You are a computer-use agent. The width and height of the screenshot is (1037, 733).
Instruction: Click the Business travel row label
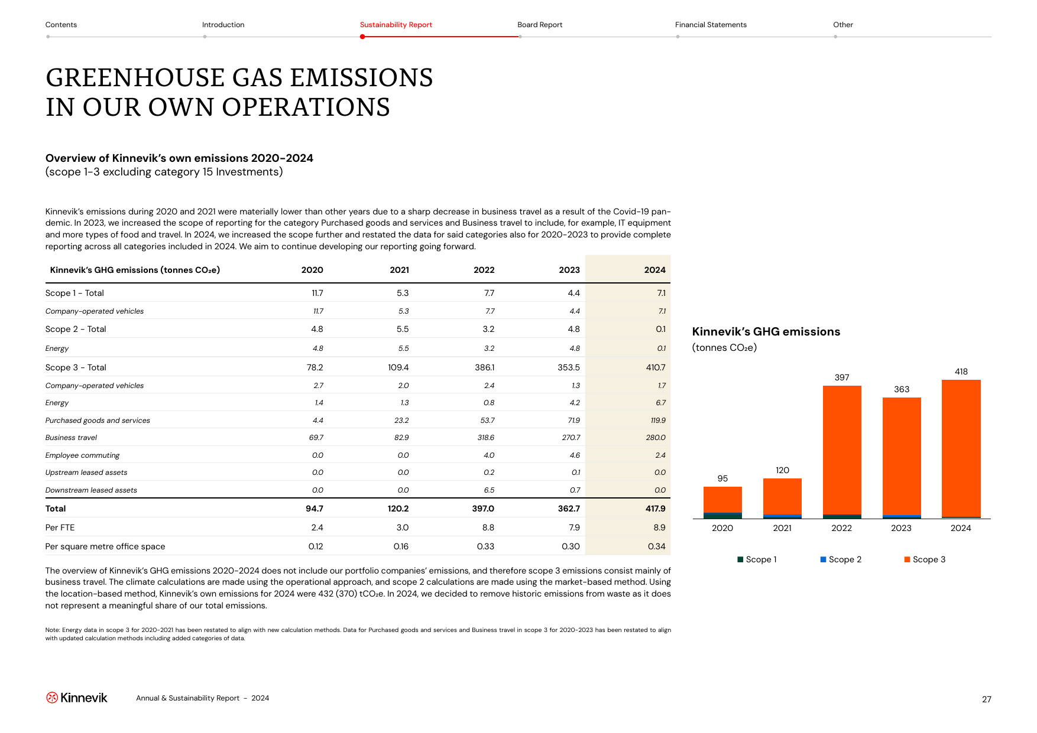[71, 438]
